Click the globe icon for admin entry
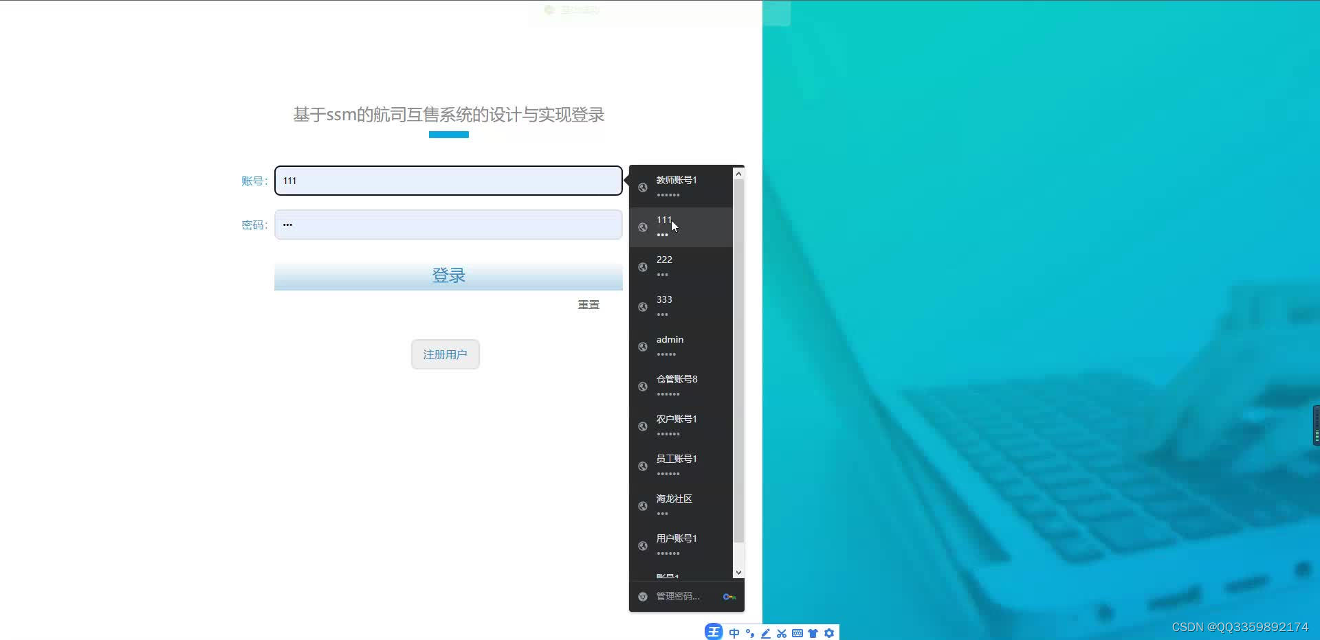Screen dimensions: 1320x640 [x=643, y=347]
